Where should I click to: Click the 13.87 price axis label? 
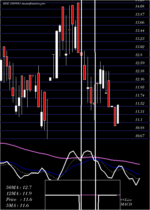coord(140,14)
